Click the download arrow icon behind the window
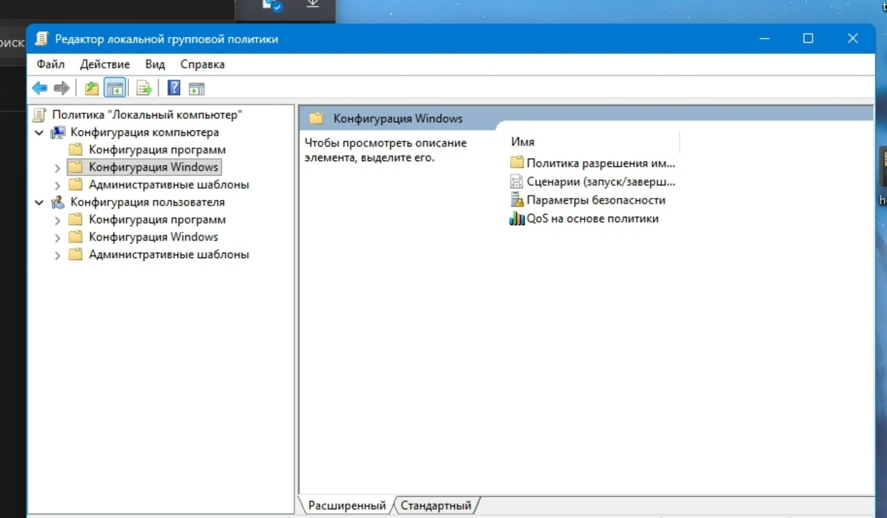Screen dimensions: 887x518 tap(313, 5)
